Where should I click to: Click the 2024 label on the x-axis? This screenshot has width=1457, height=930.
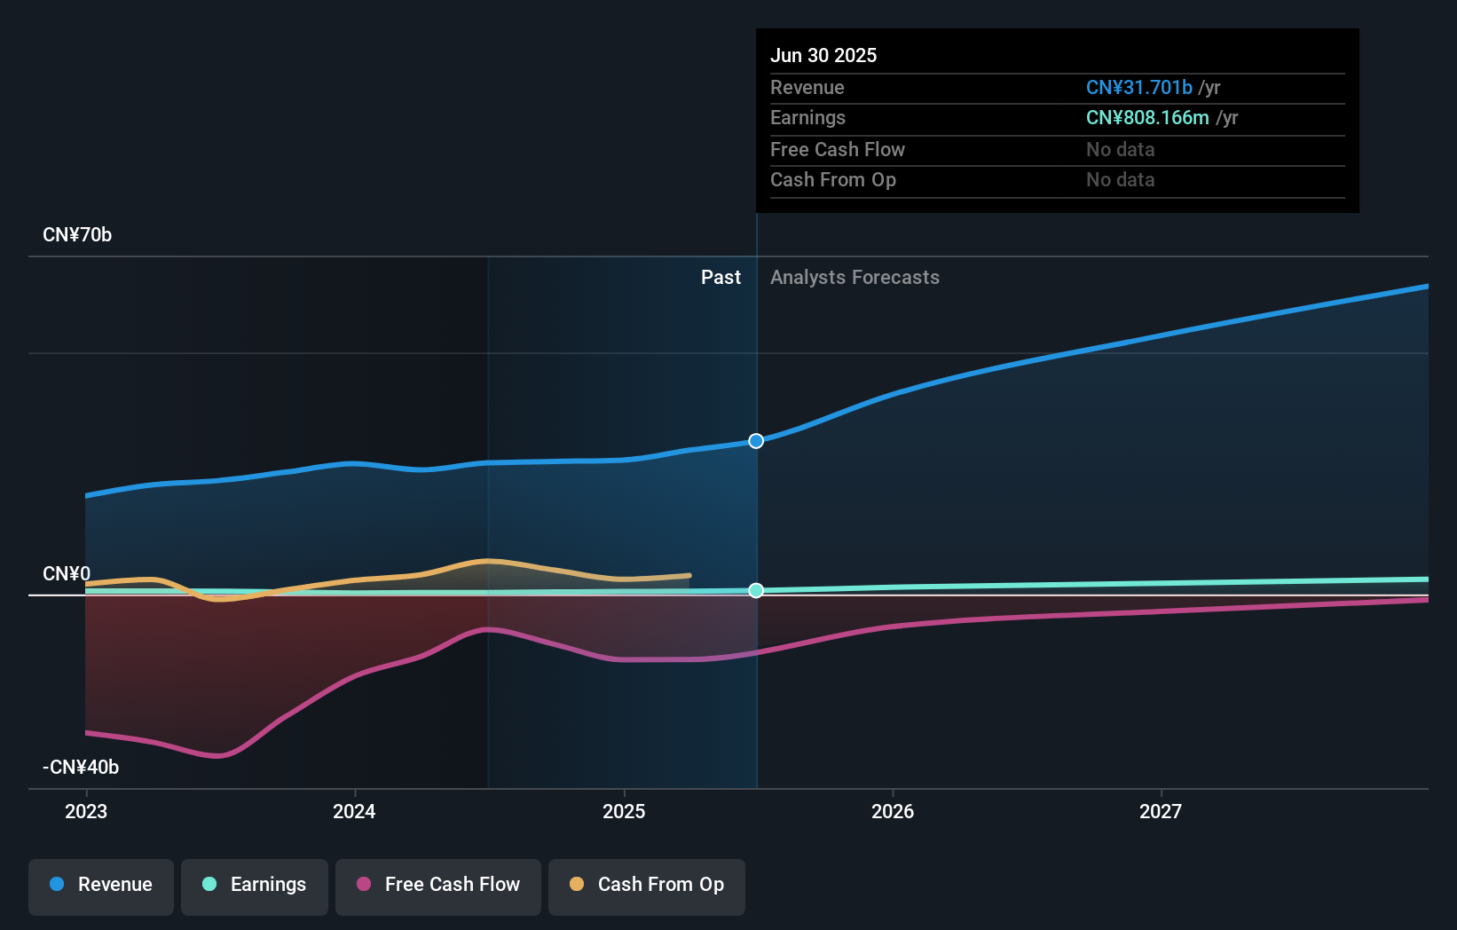(x=354, y=811)
